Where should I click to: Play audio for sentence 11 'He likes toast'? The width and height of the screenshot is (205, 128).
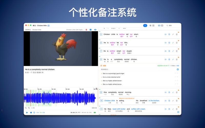(165, 109)
